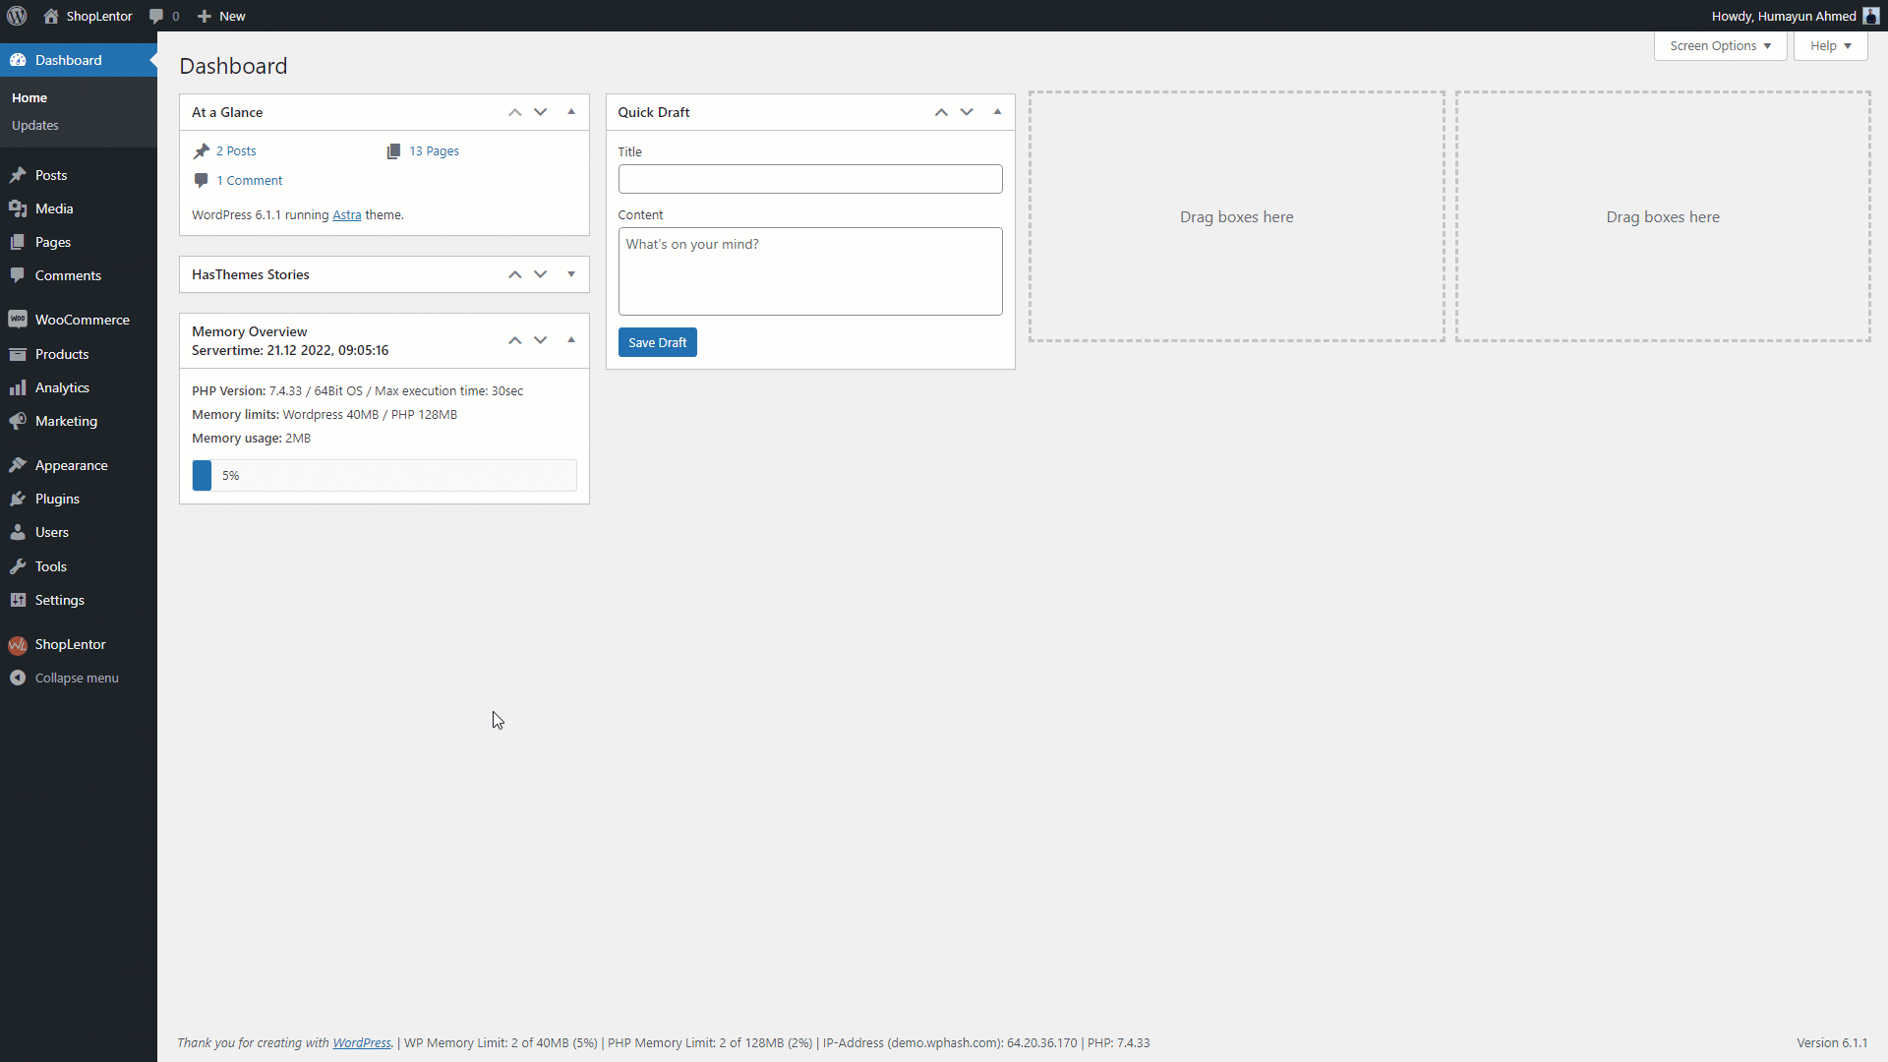The height and width of the screenshot is (1062, 1888).
Task: Click the Analytics bar chart icon
Action: click(18, 387)
